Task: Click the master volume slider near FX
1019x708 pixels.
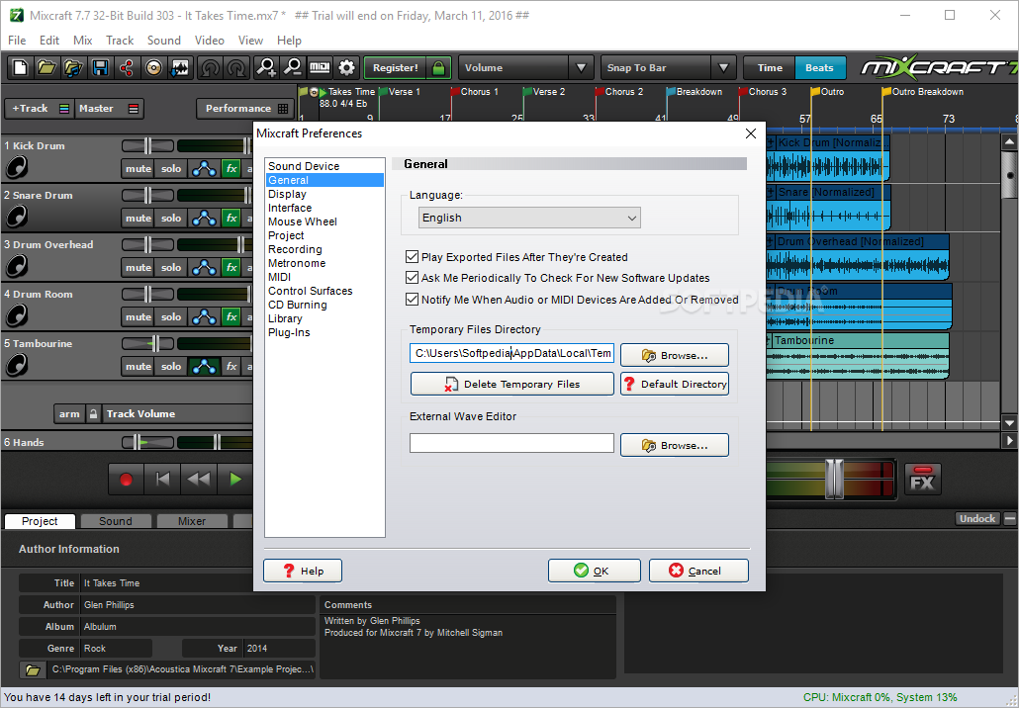Action: tap(834, 480)
